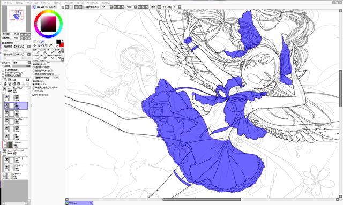Choose the brush (筆) tool

(51, 51)
